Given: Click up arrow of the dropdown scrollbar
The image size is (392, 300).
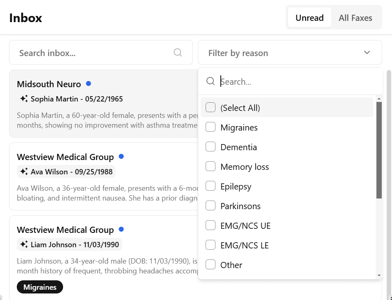Looking at the screenshot, I should (x=379, y=99).
